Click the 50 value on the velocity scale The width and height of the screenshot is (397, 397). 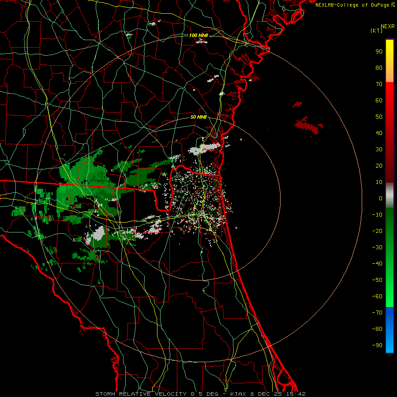click(x=379, y=117)
